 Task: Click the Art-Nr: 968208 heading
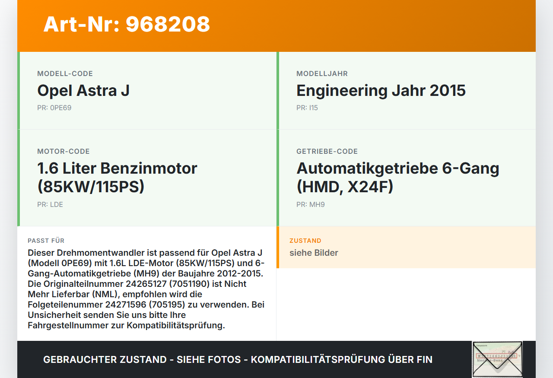coord(127,24)
